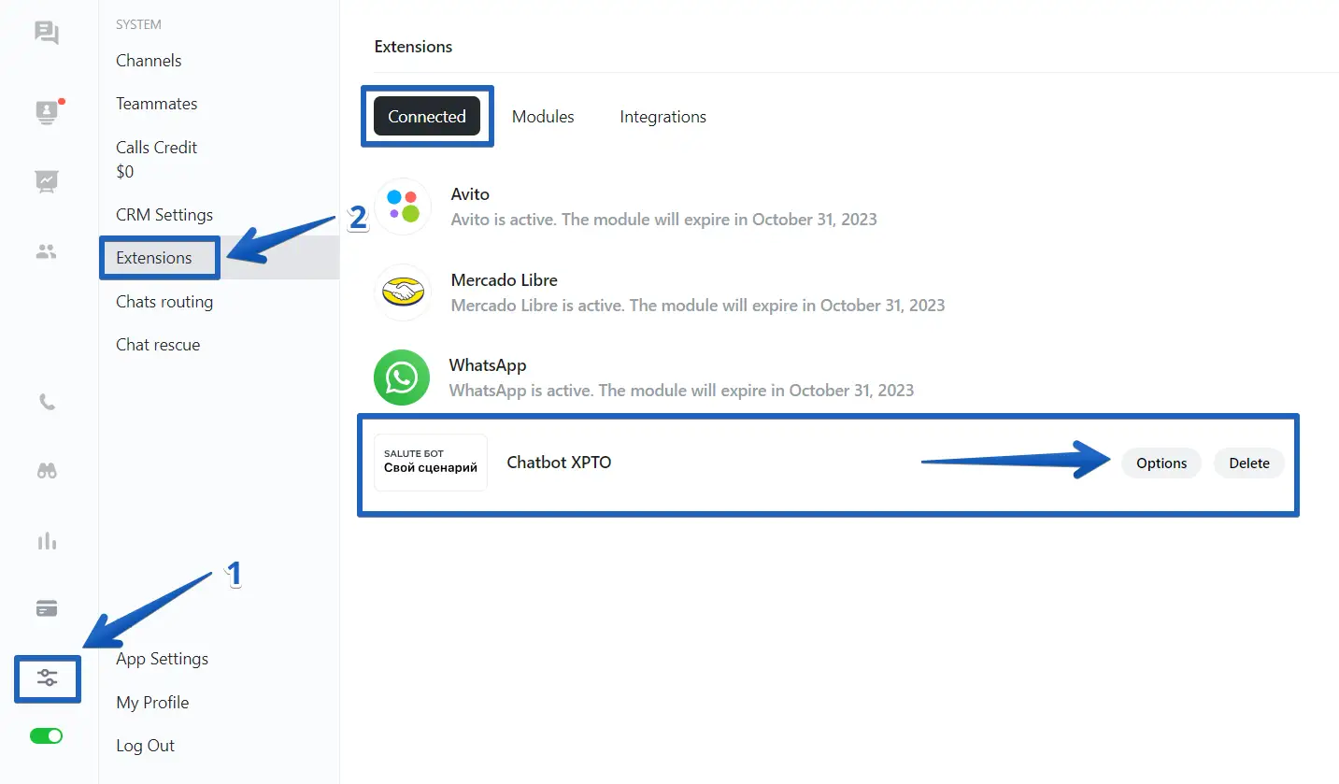This screenshot has width=1339, height=784.
Task: Open the team members people icon
Action: 47,251
